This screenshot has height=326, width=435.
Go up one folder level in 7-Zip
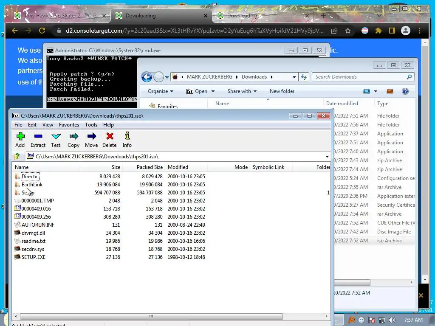pos(17,156)
